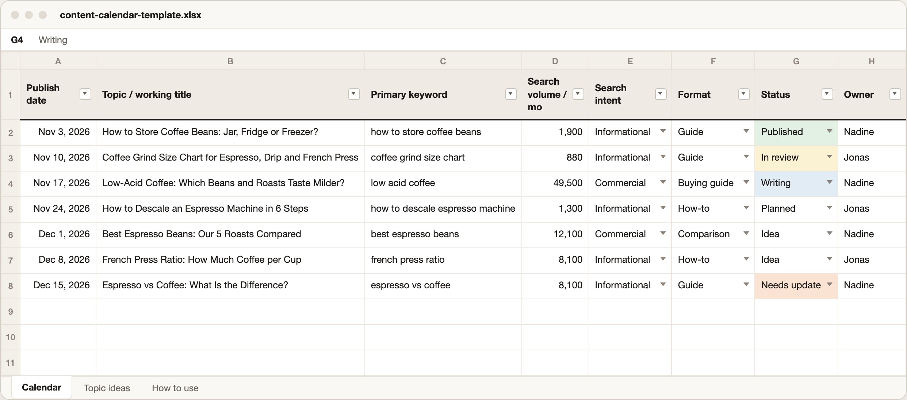Open the Topic / working title filter

pos(354,94)
